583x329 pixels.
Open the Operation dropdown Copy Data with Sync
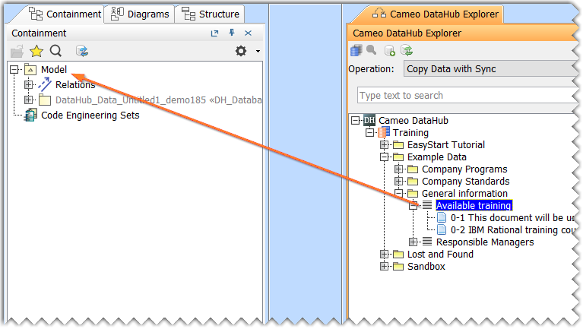point(491,69)
